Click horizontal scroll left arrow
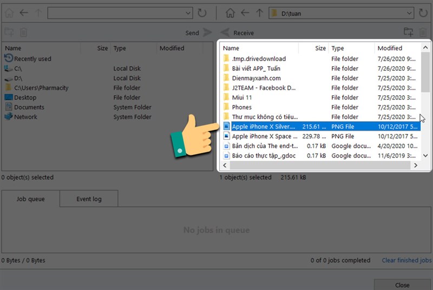Screen dimensions: 433x290 coord(225,165)
